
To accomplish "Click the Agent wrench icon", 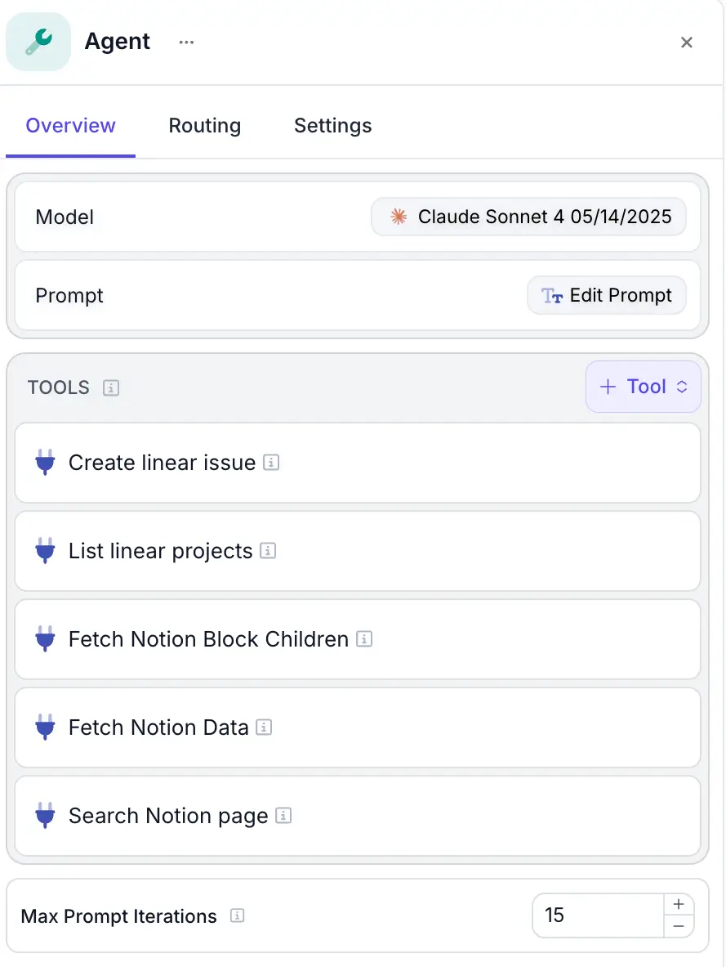I will (38, 42).
